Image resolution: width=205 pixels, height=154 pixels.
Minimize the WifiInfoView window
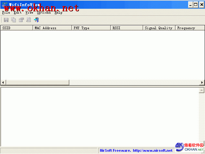(190, 5)
